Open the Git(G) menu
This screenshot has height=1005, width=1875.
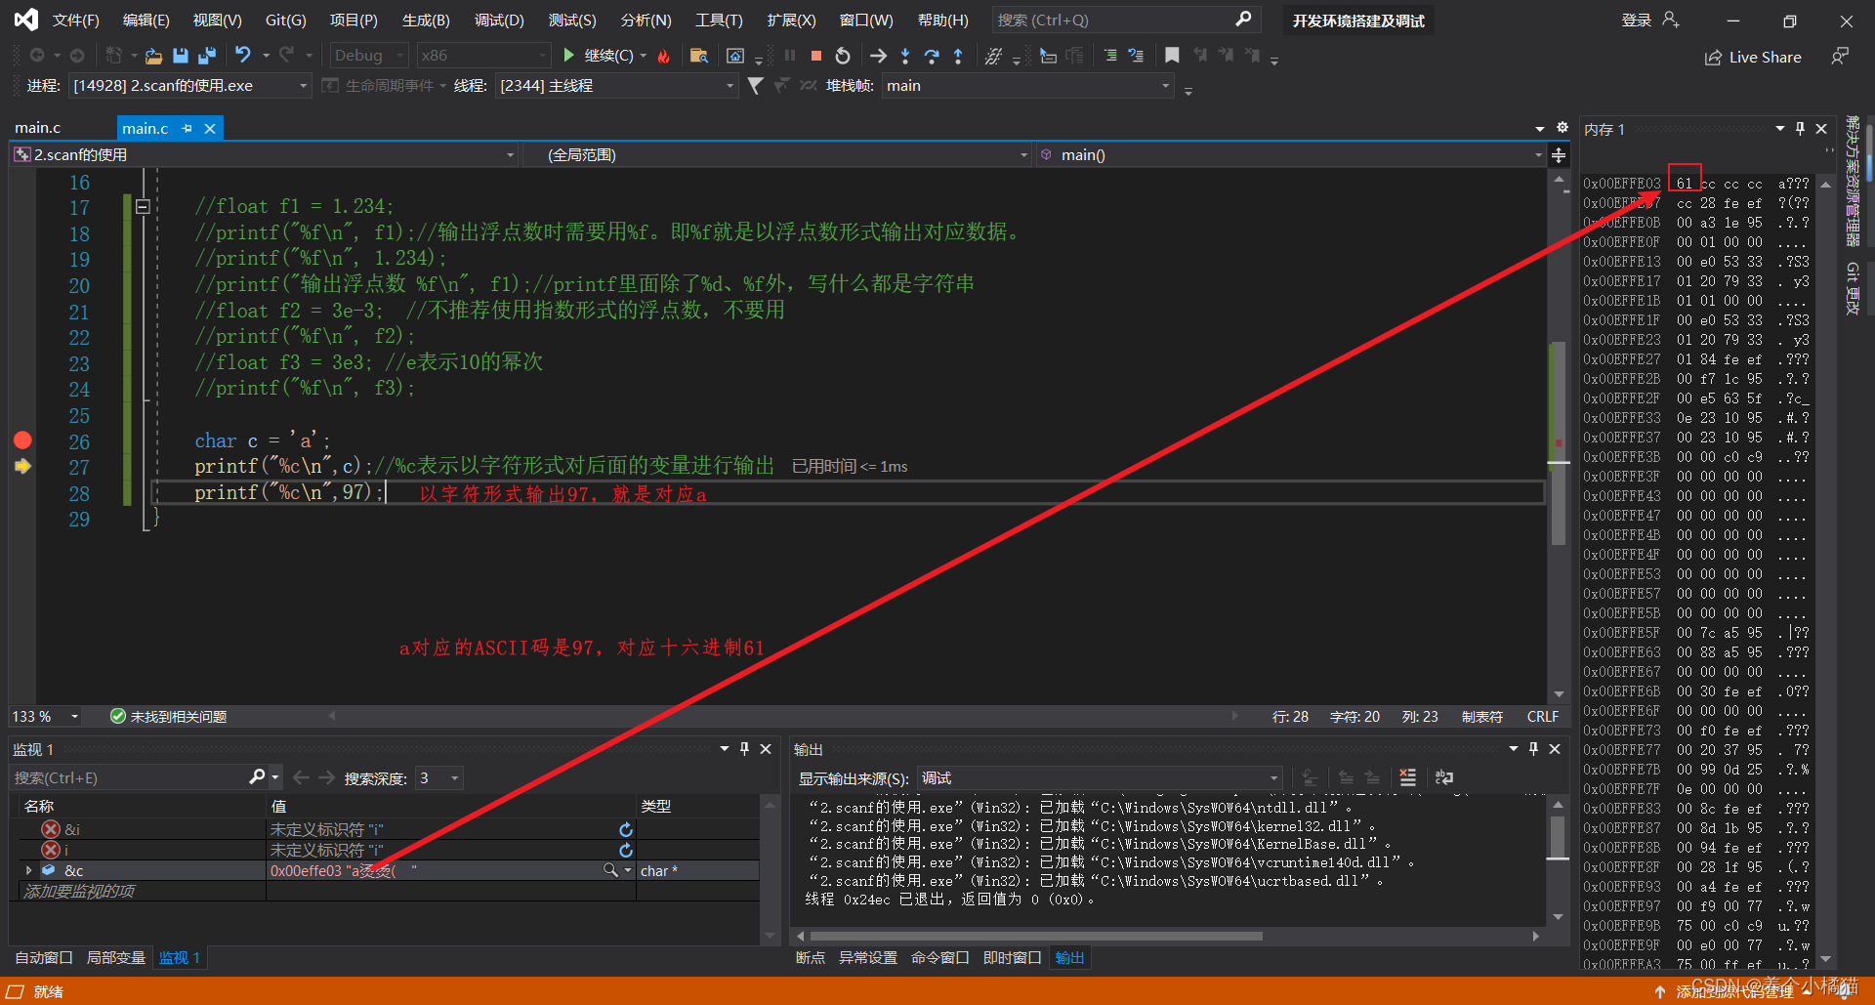tap(285, 21)
